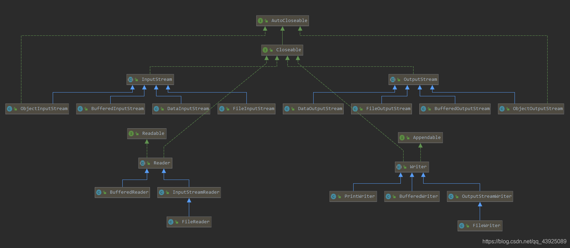The width and height of the screenshot is (570, 248).
Task: Click the ObjectInputStream label text
Action: pos(44,109)
